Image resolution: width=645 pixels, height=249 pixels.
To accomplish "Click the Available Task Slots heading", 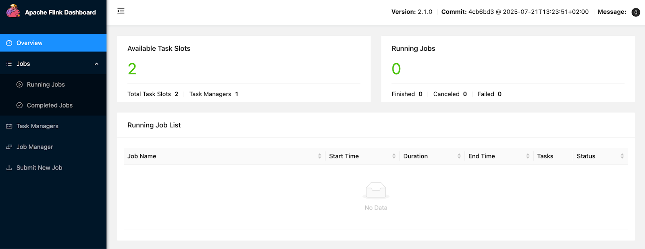I will point(159,48).
